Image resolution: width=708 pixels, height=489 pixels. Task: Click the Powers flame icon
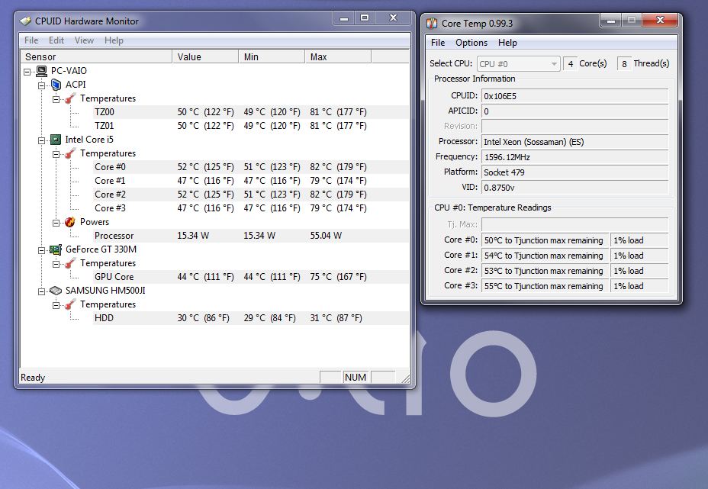coord(70,222)
